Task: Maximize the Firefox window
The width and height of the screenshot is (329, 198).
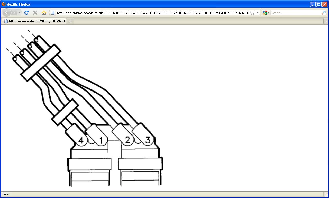Action: point(319,4)
